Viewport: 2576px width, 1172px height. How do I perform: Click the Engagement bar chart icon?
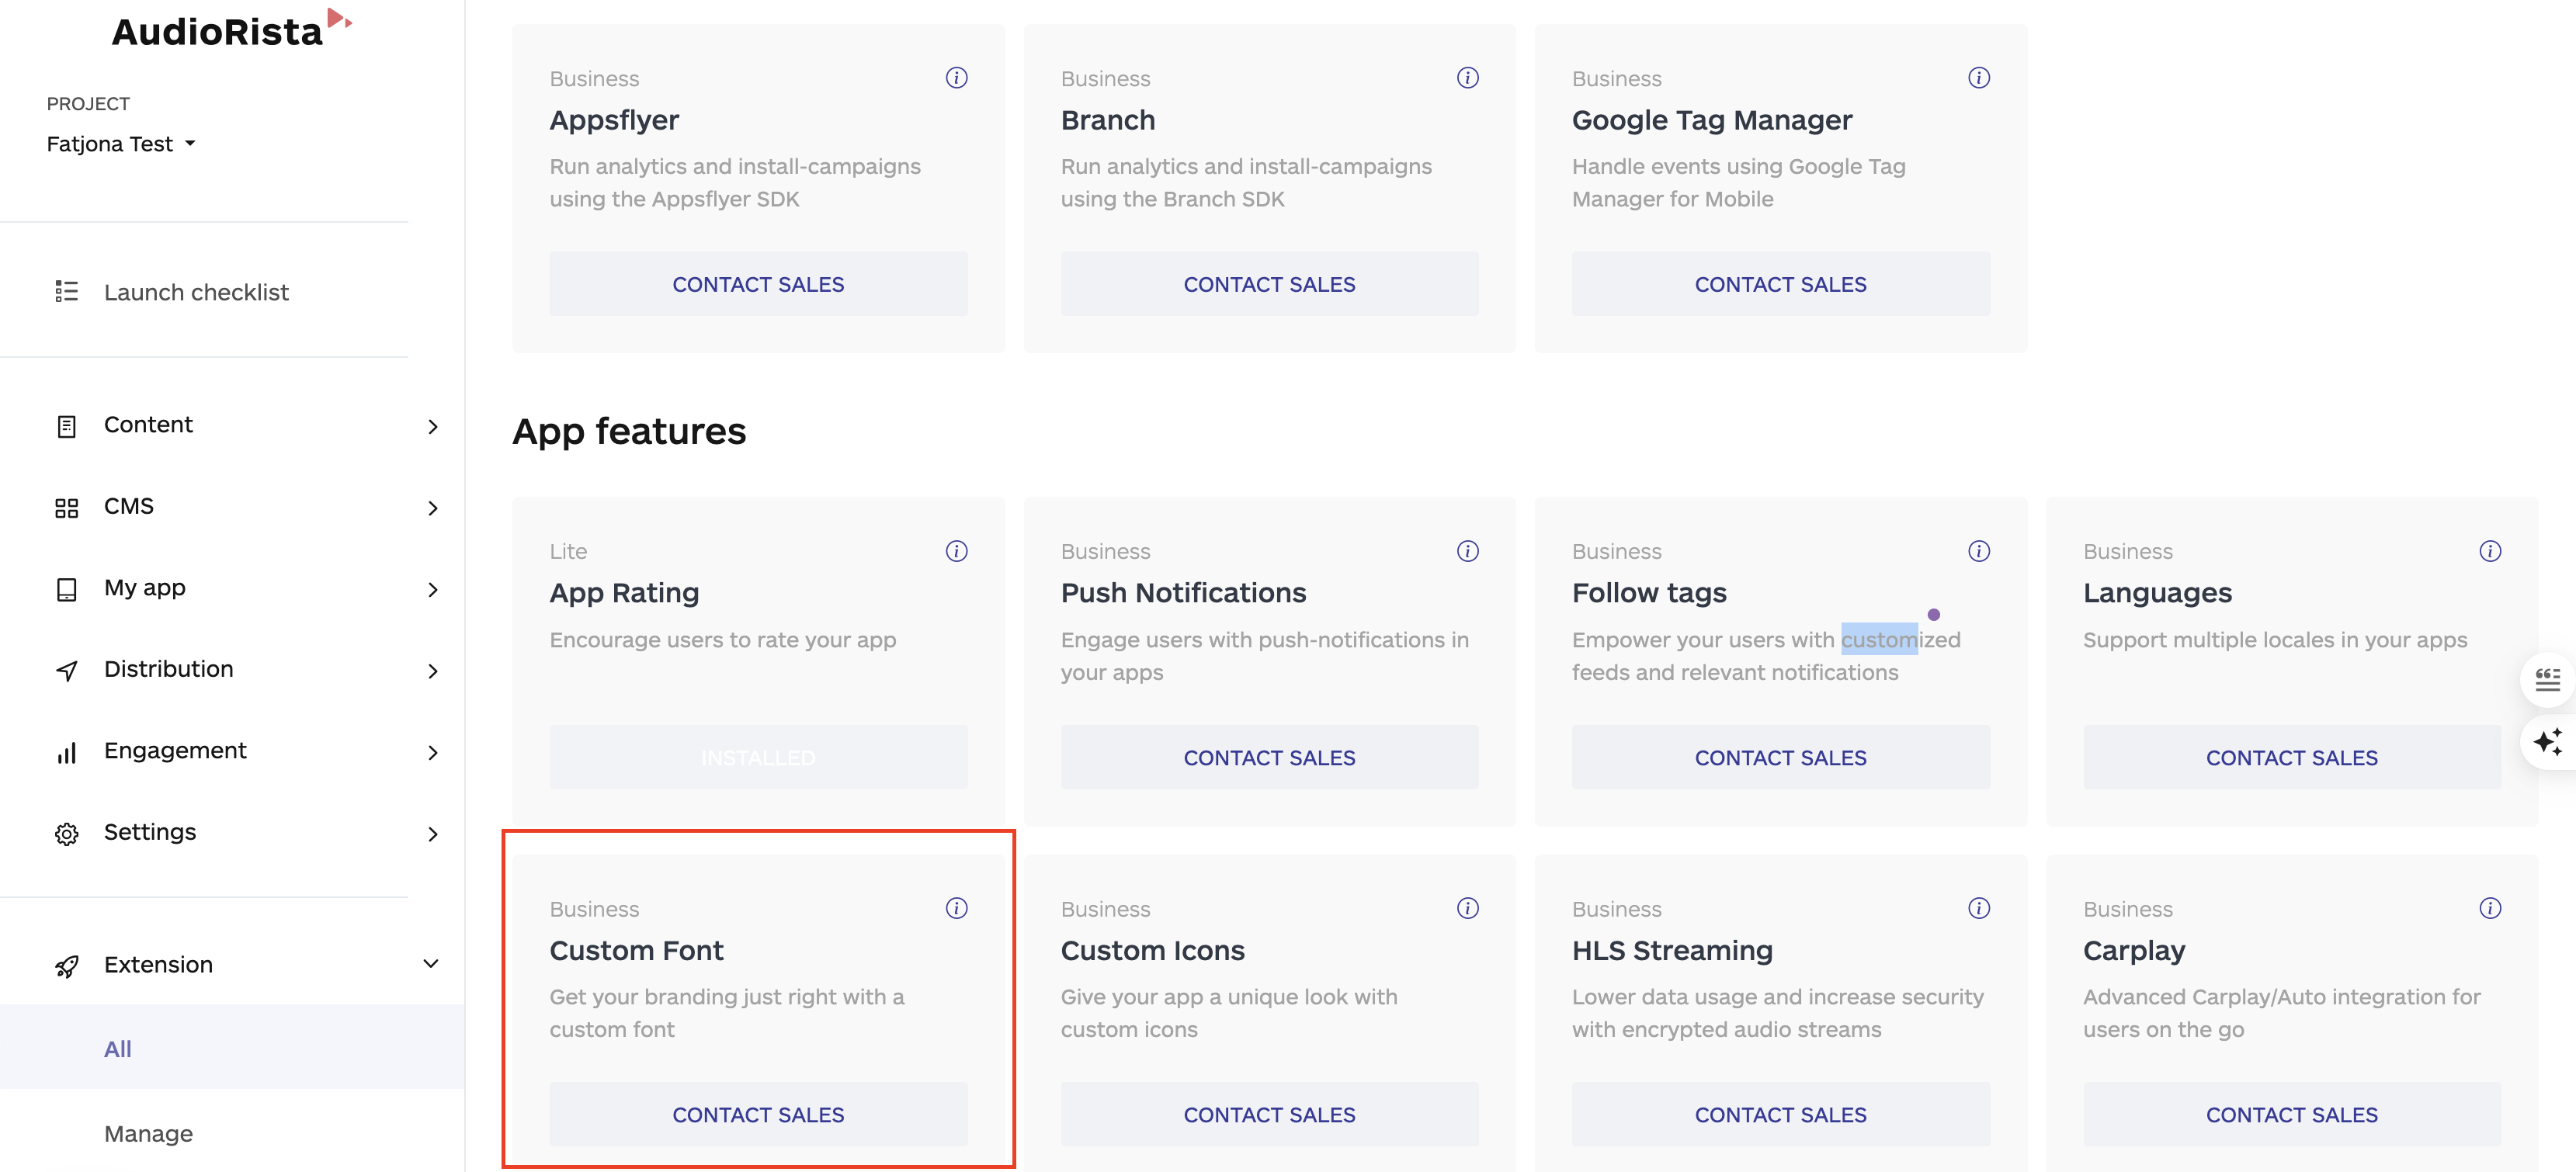pyautogui.click(x=66, y=751)
